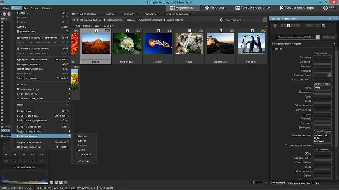
Task: Click the rating badge 5 on Jellyfish thumbnail
Action: (x=159, y=31)
